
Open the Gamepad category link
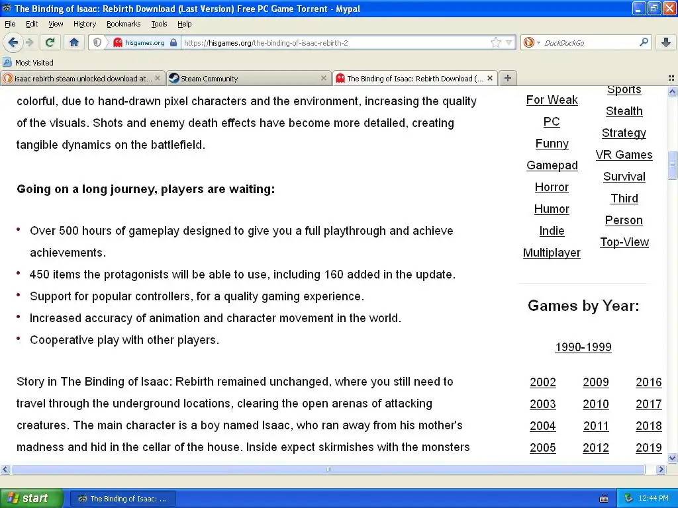click(552, 165)
